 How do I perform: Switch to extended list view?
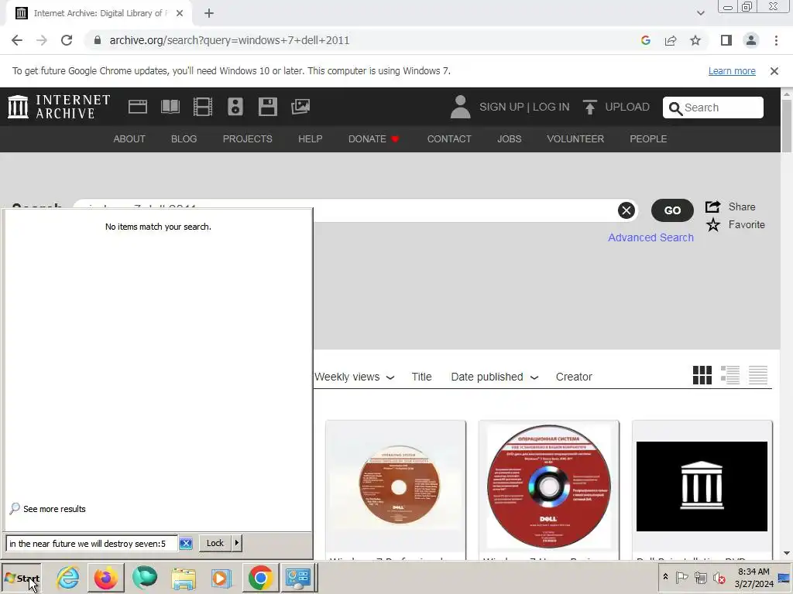pos(729,375)
